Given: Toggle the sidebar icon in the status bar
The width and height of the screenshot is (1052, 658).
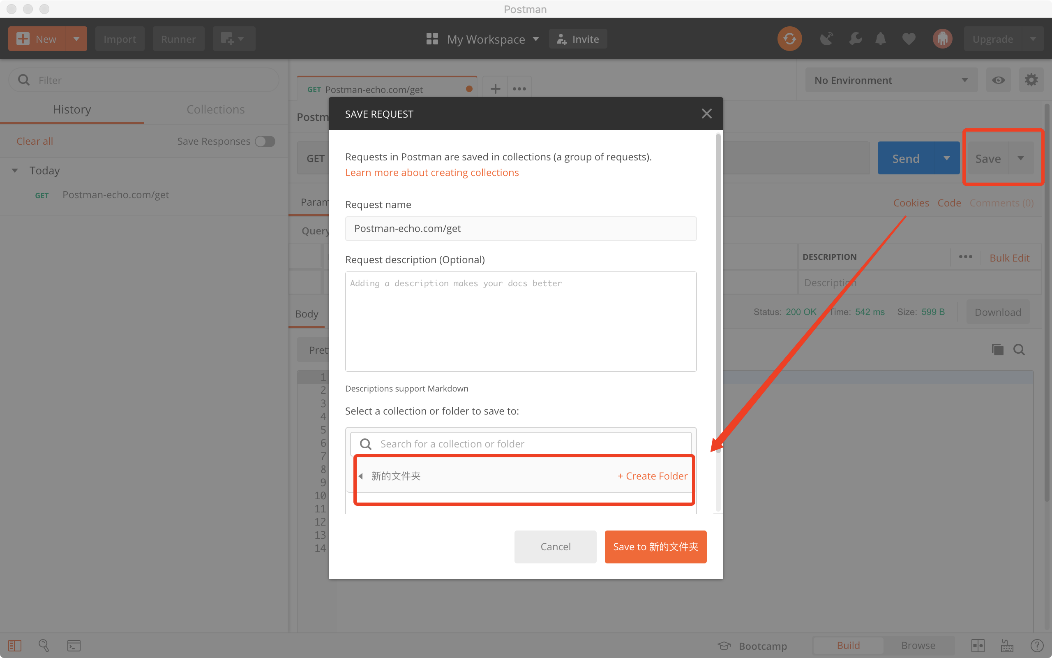Looking at the screenshot, I should tap(14, 645).
